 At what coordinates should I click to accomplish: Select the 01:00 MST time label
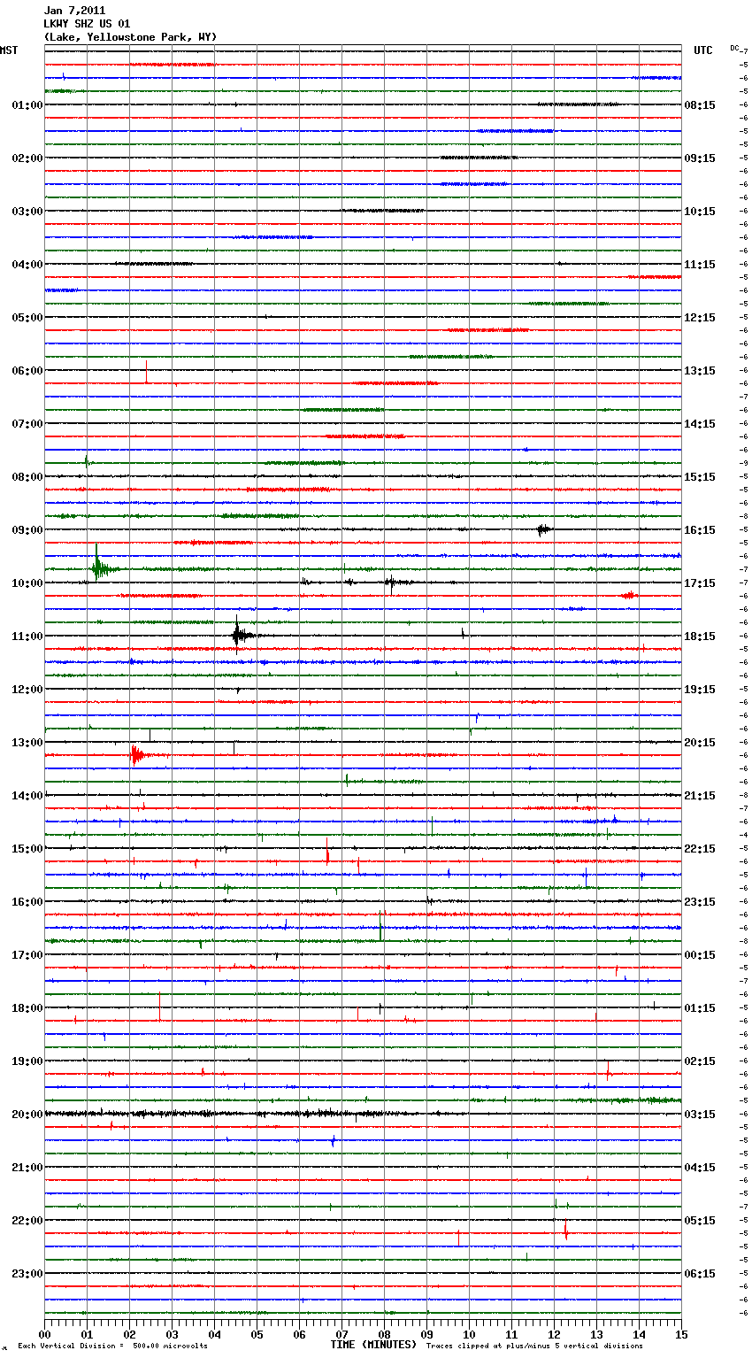27,105
